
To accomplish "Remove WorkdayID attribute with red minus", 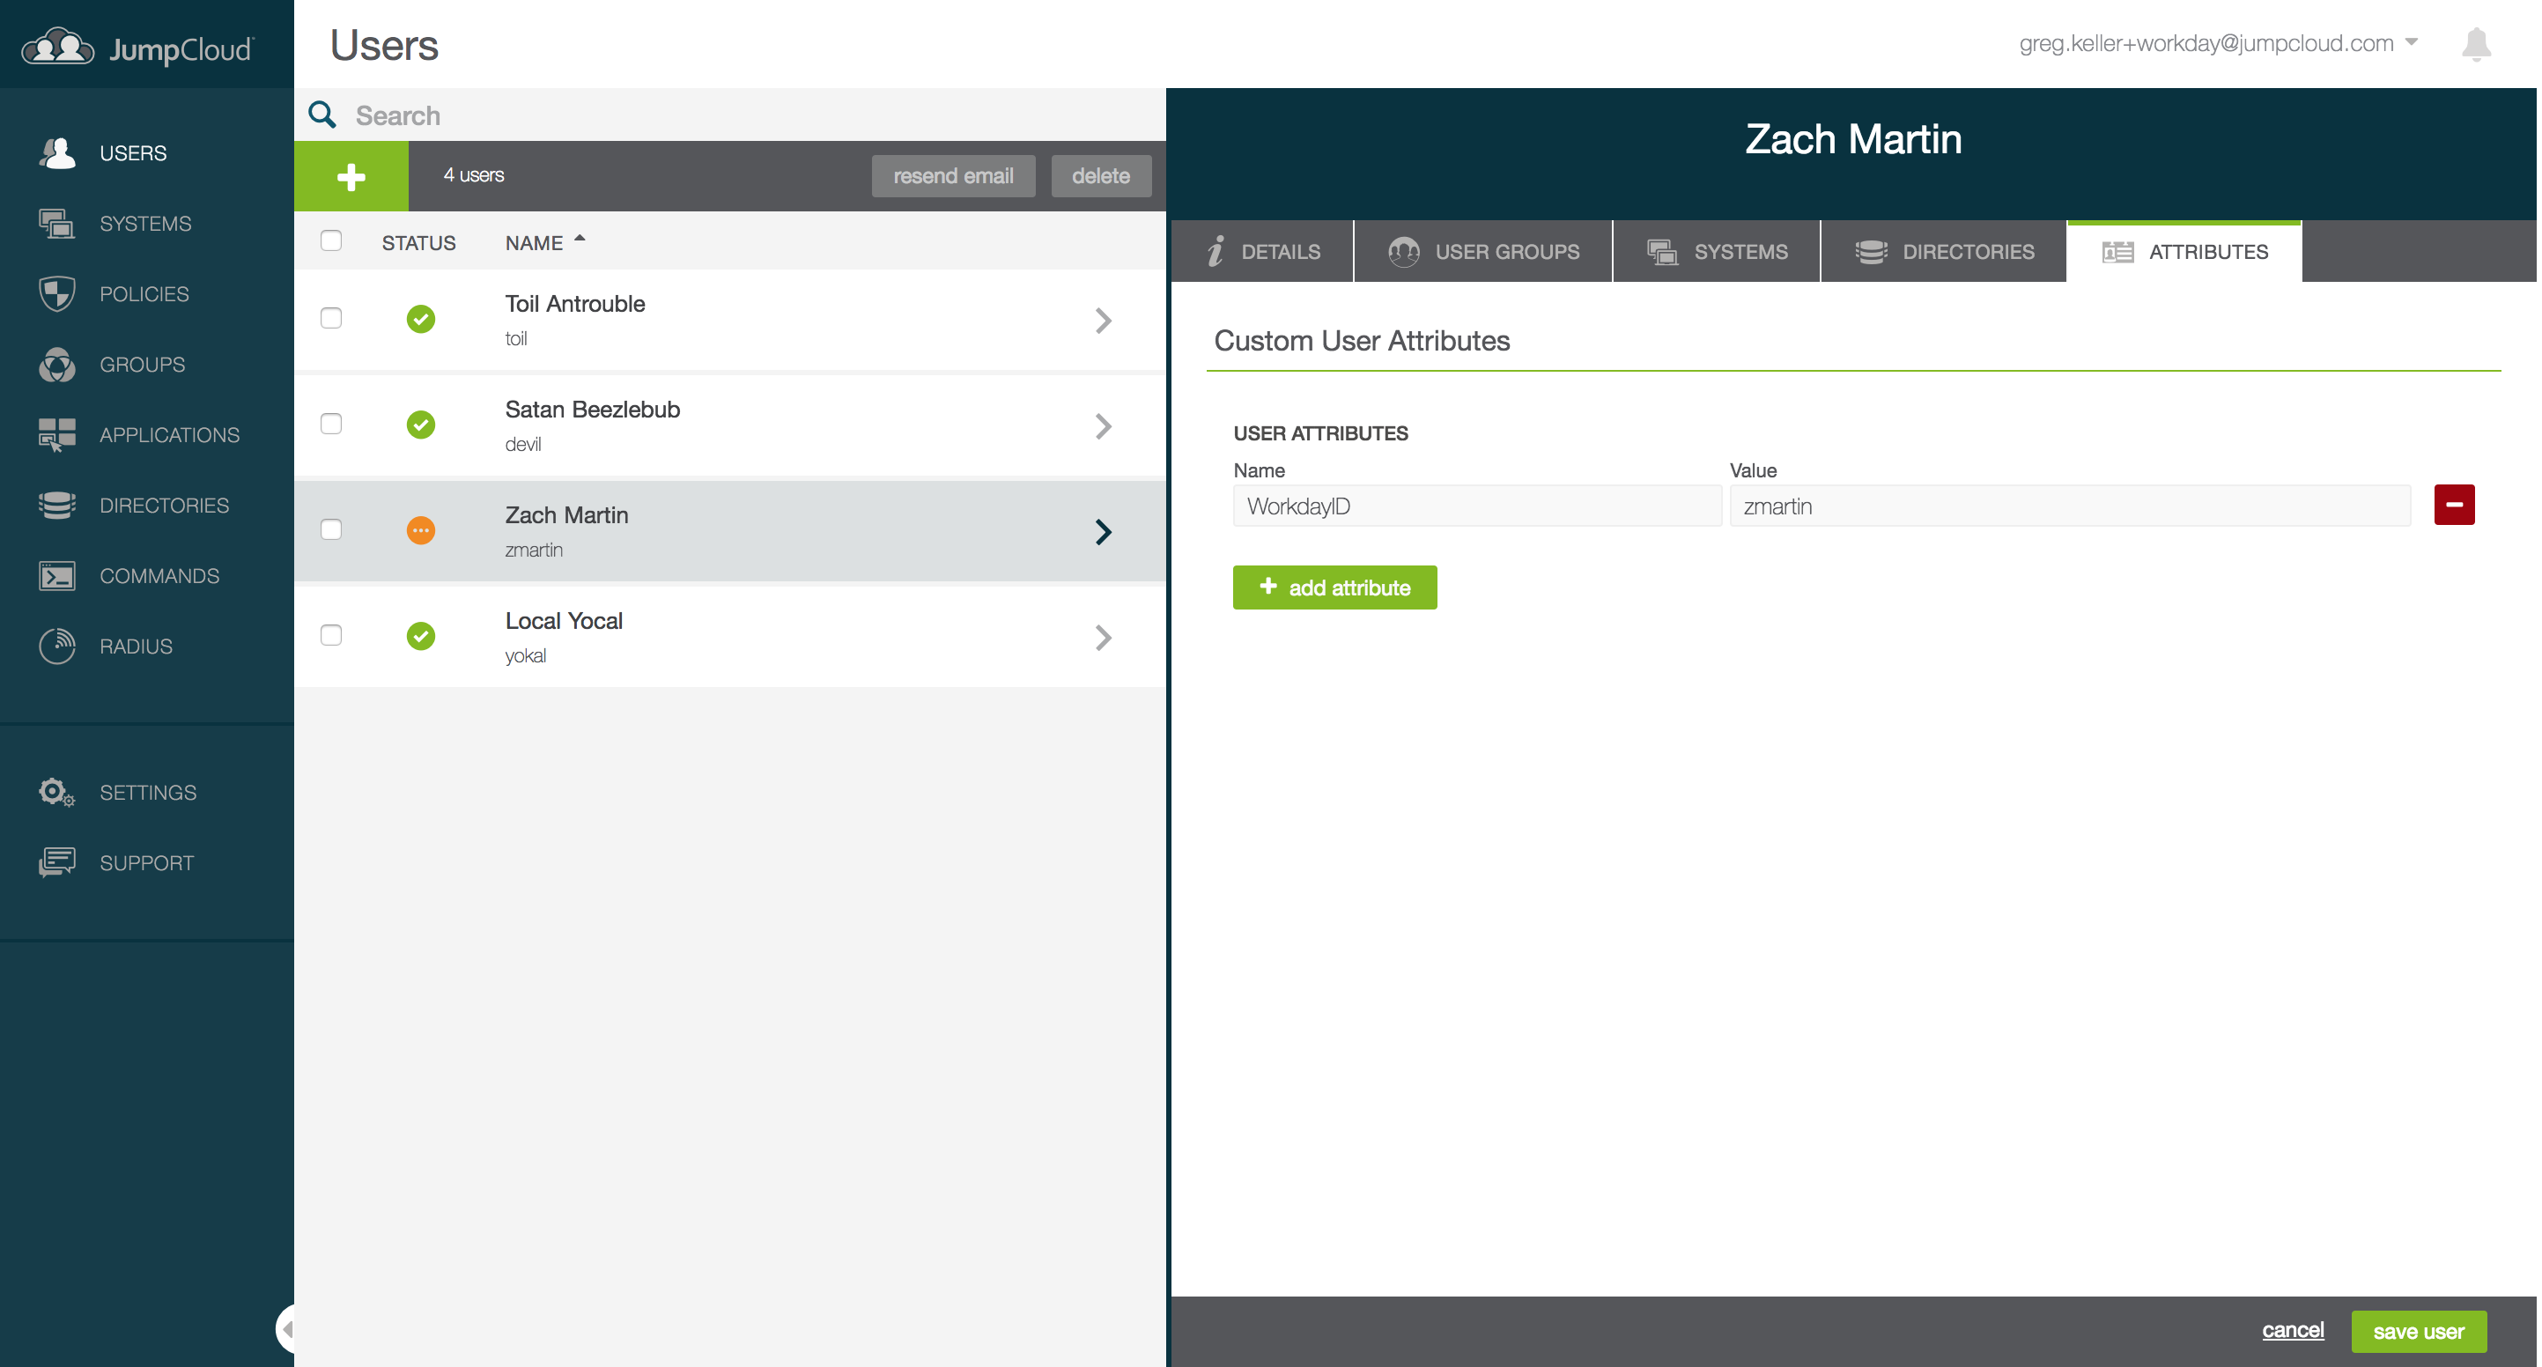I will click(x=2453, y=506).
